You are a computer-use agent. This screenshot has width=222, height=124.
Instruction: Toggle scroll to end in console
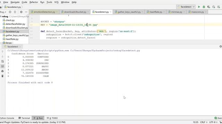(2, 66)
